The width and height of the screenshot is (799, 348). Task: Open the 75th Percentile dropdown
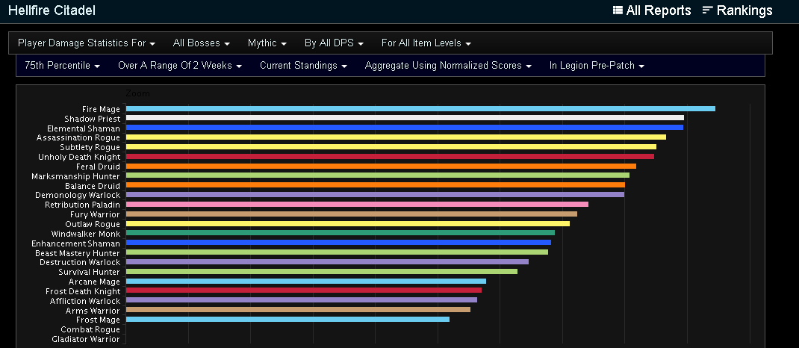pyautogui.click(x=62, y=66)
